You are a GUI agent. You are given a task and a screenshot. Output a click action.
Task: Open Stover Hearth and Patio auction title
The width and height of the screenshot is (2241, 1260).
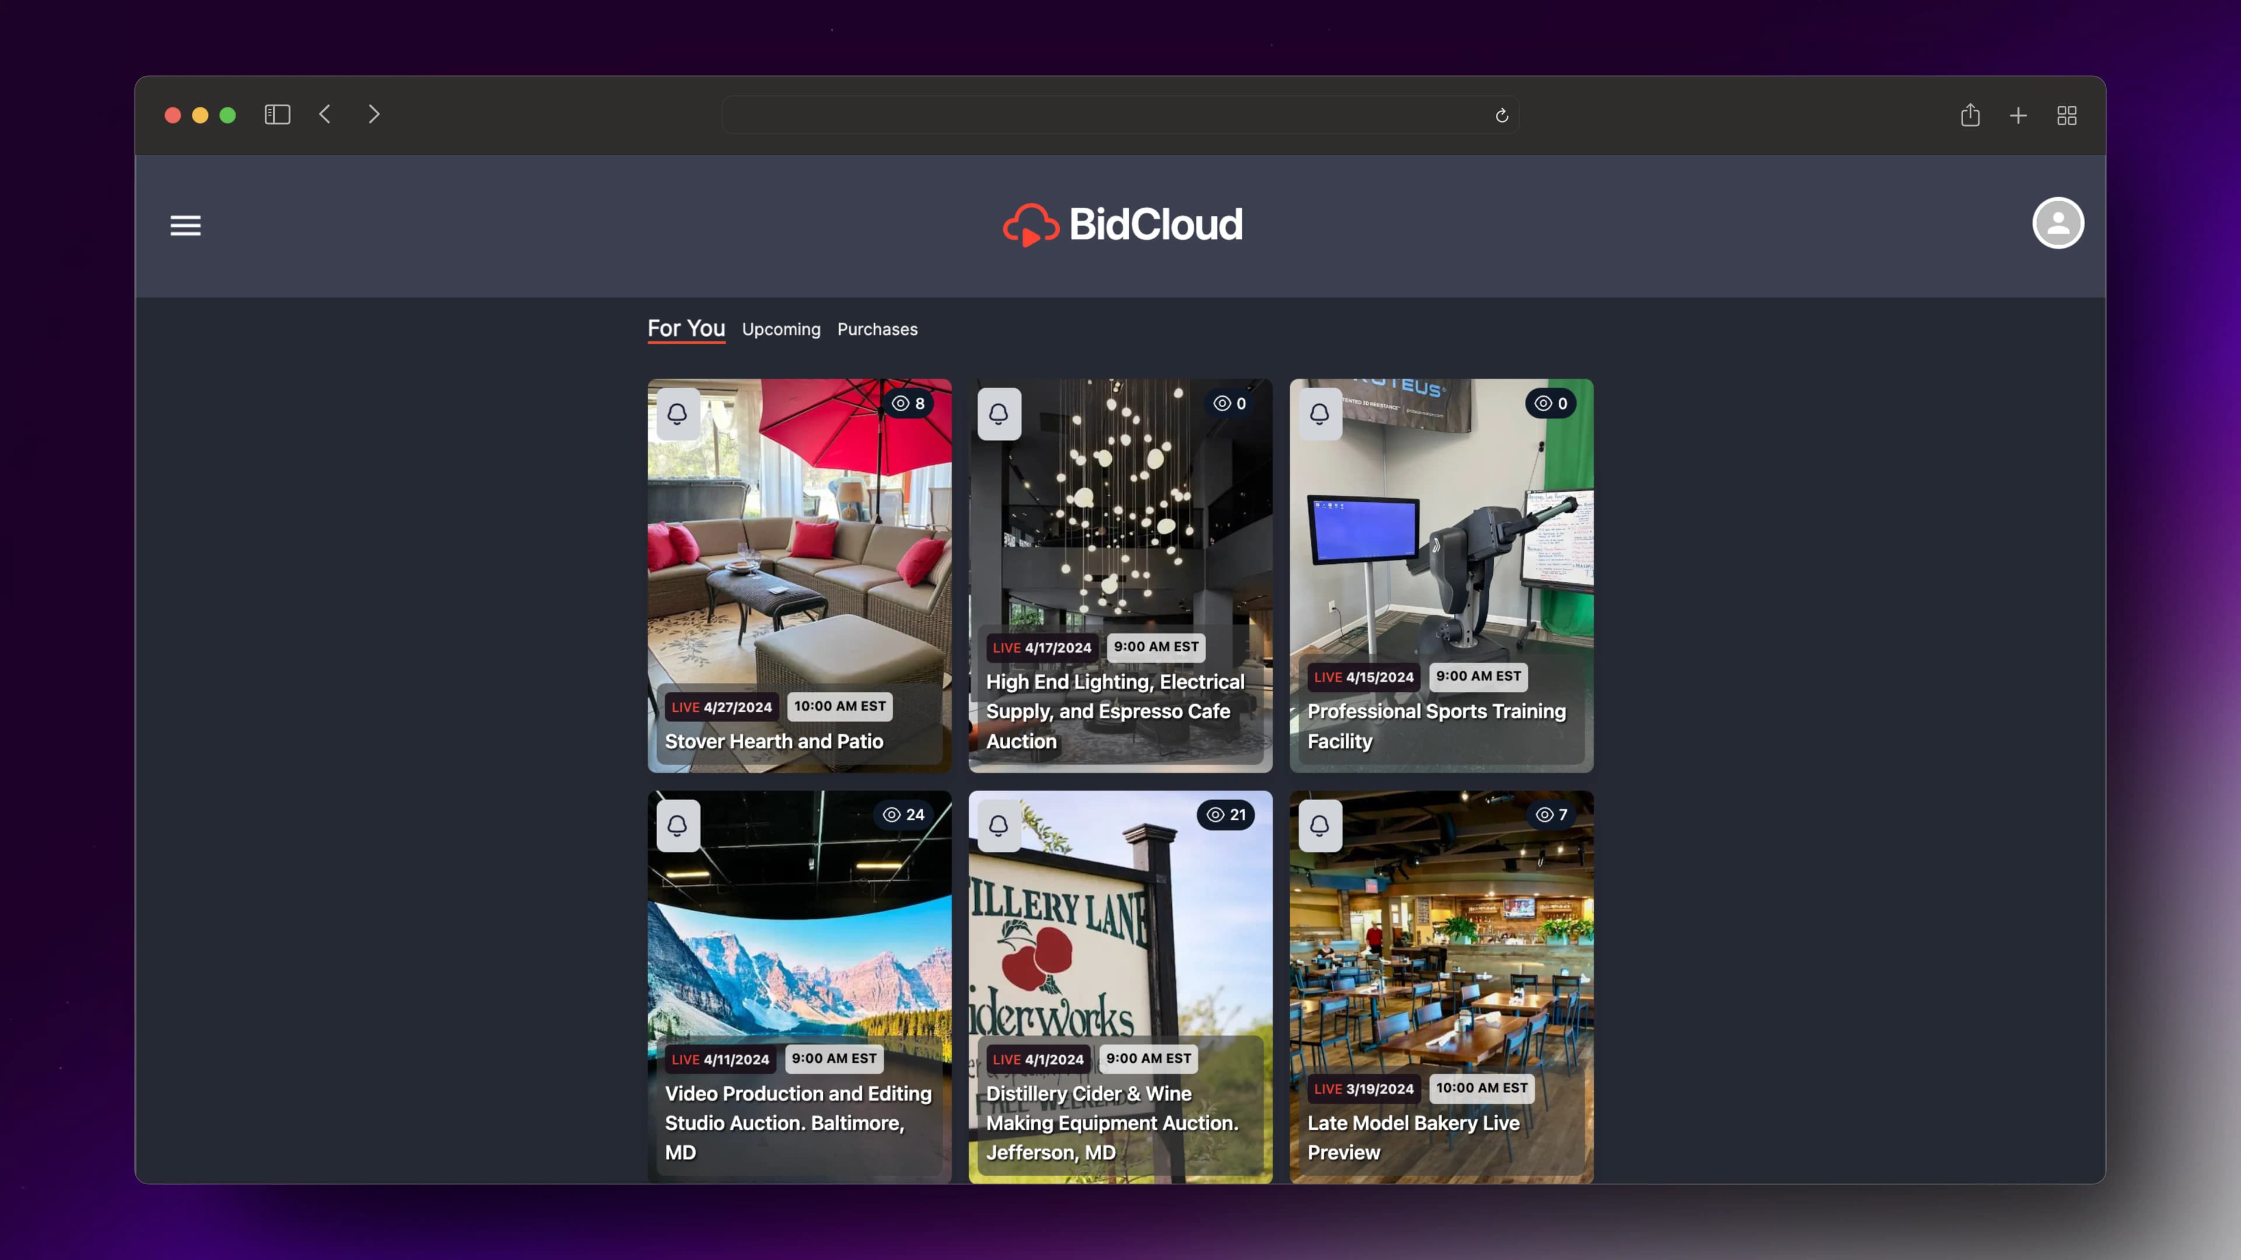pyautogui.click(x=773, y=741)
